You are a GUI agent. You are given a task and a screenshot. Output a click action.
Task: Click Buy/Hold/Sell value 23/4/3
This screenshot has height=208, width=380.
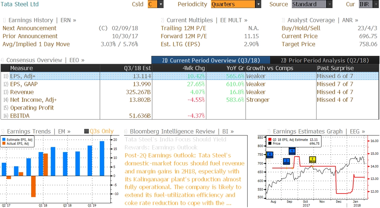click(x=367, y=28)
